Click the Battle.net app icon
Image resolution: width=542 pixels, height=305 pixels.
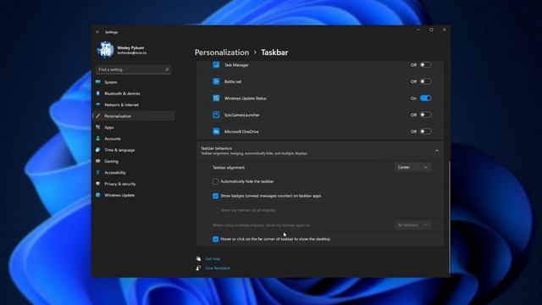pyautogui.click(x=216, y=81)
